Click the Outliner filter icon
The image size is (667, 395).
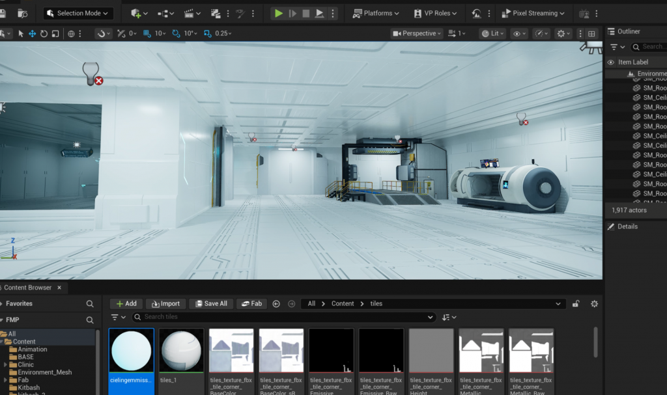point(614,47)
